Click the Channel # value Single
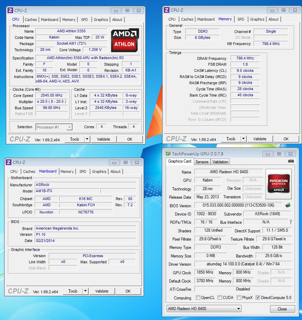This screenshot has height=320, width=302. 271,31
